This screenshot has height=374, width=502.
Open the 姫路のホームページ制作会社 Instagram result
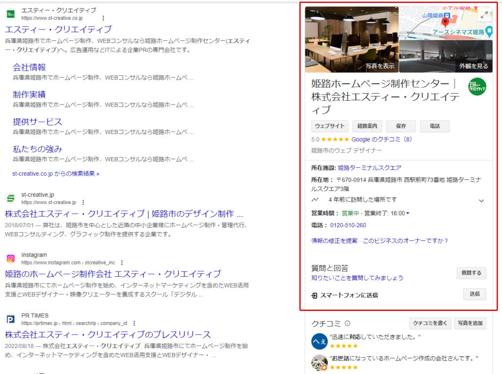tap(113, 274)
